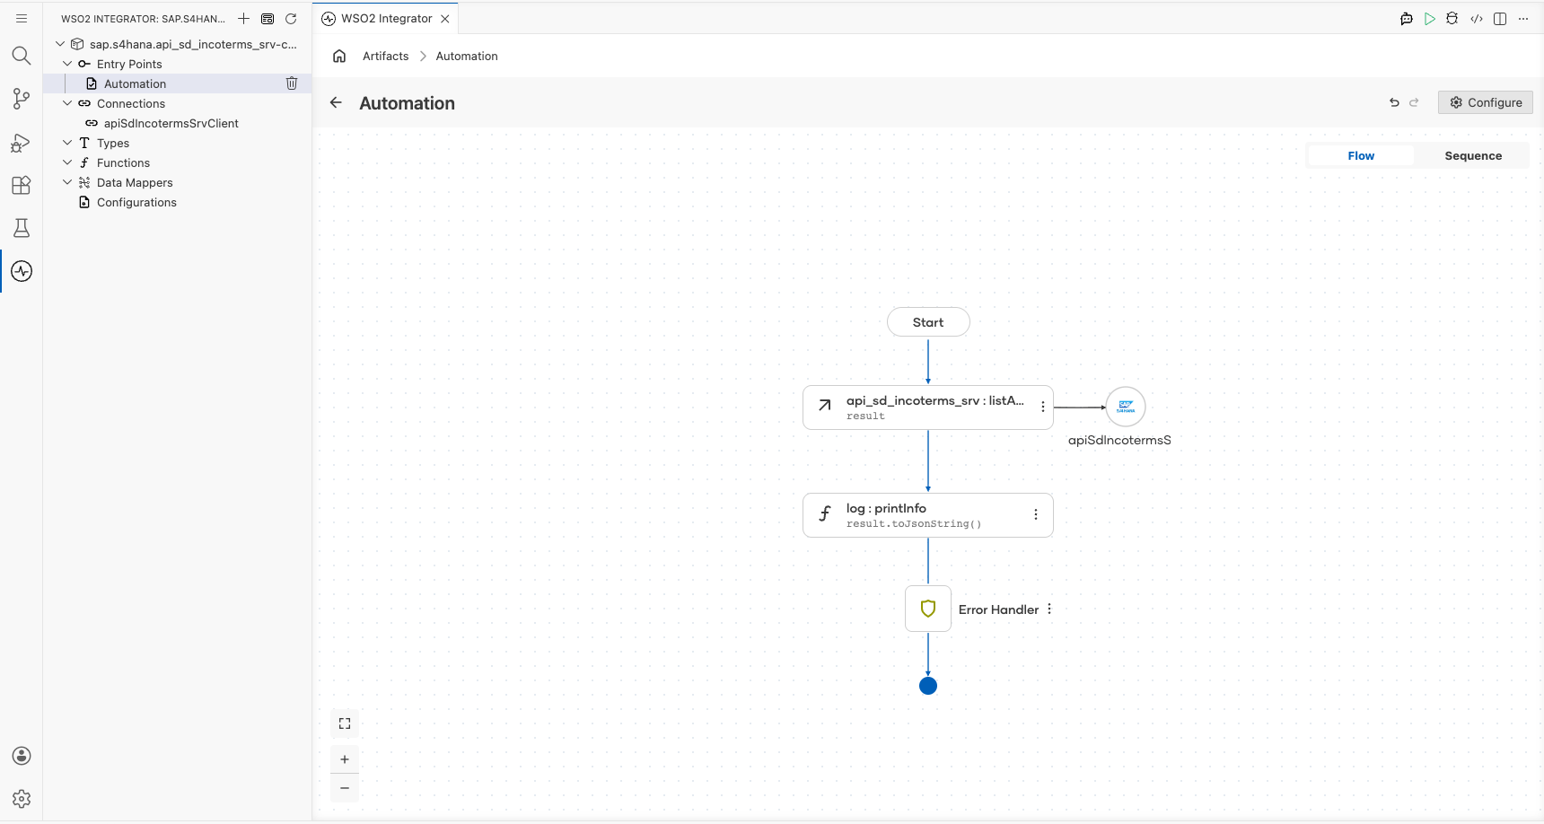This screenshot has height=824, width=1544.
Task: Open the Extensions view icon
Action: (x=22, y=185)
